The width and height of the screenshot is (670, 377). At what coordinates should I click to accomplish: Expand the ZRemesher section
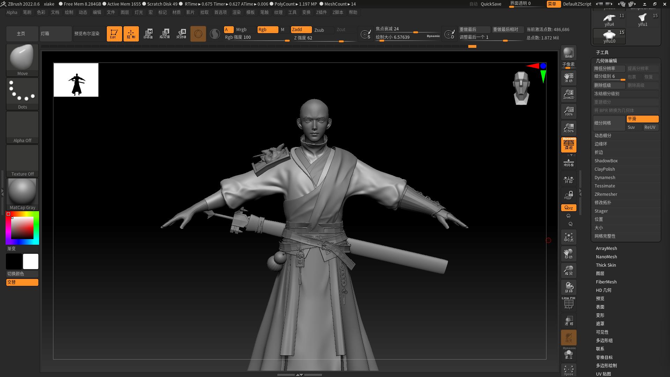click(x=606, y=194)
